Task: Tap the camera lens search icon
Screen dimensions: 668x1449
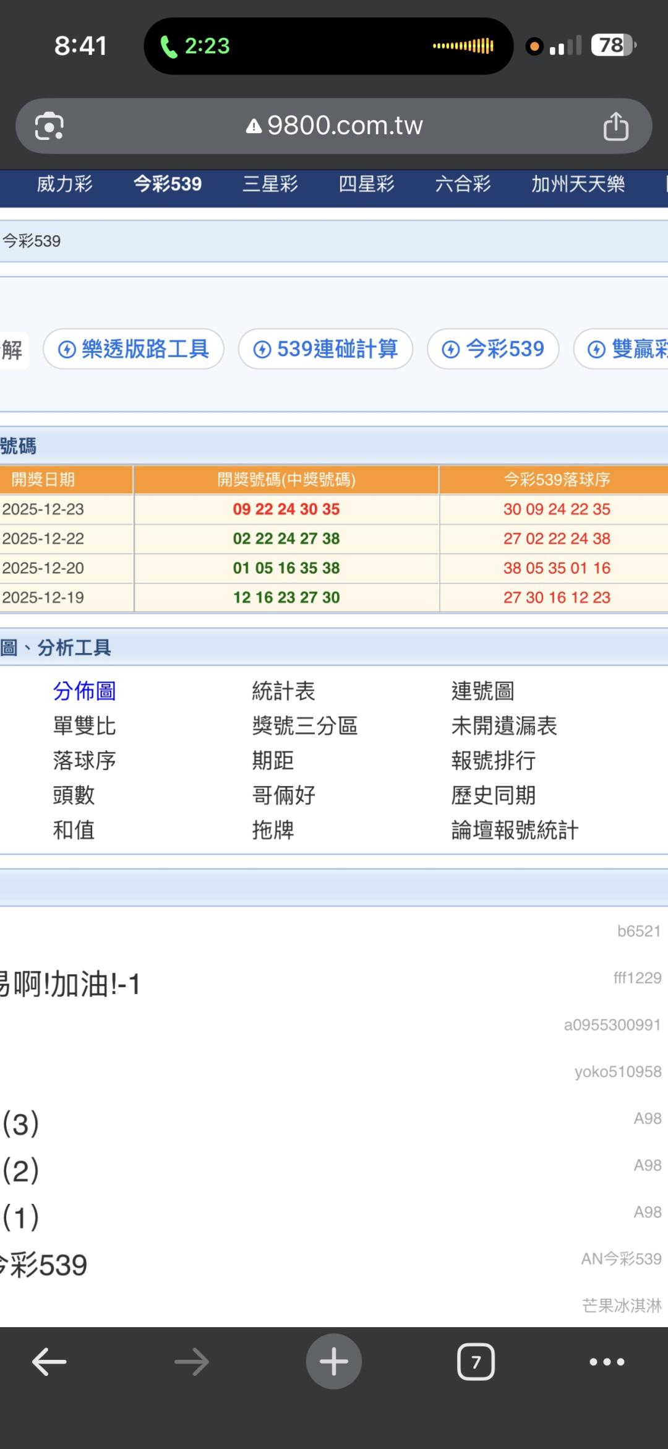Action: (x=49, y=126)
